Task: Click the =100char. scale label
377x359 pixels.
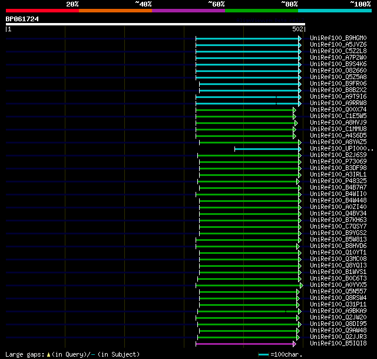Action: tap(286, 354)
